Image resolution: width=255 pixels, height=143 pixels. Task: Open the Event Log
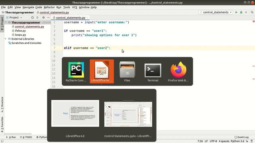tap(241, 137)
